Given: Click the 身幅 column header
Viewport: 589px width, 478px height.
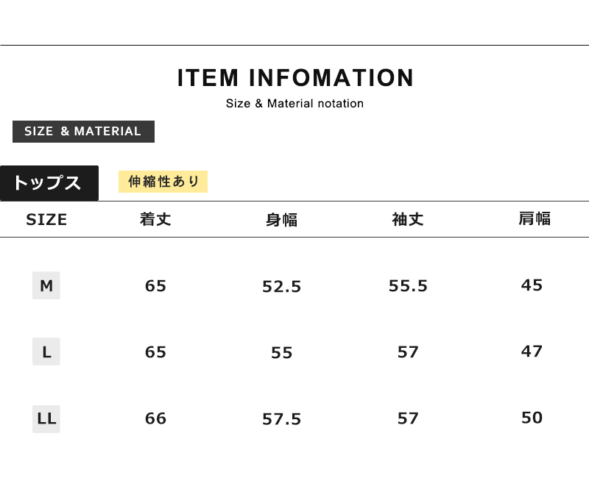Looking at the screenshot, I should tap(282, 220).
